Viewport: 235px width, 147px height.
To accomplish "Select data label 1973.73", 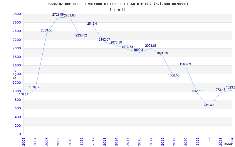I will coord(127,47).
